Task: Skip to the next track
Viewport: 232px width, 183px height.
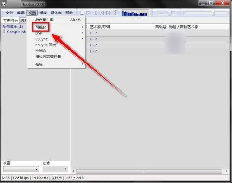Action: (x=108, y=13)
